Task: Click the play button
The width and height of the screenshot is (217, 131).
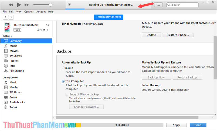Action: (19, 5)
